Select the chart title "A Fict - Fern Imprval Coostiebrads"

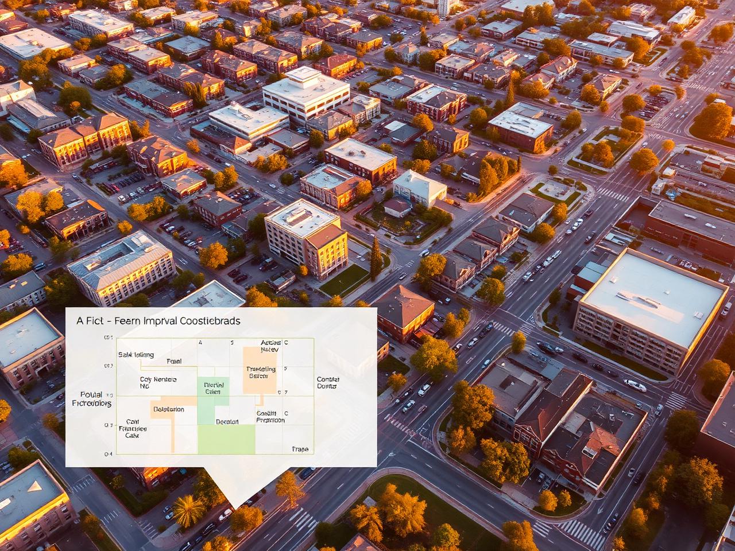click(x=157, y=320)
